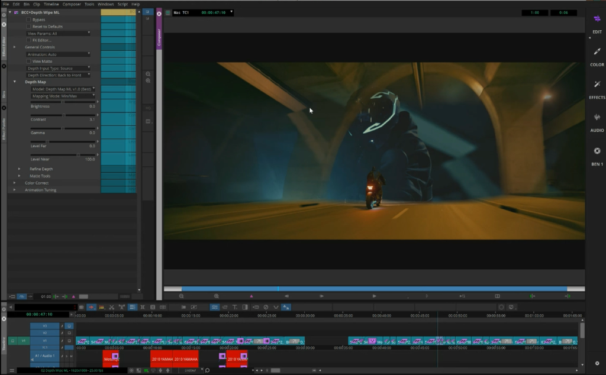This screenshot has height=375, width=606.
Task: Open the Depth Input Type dropdown
Action: [59, 68]
